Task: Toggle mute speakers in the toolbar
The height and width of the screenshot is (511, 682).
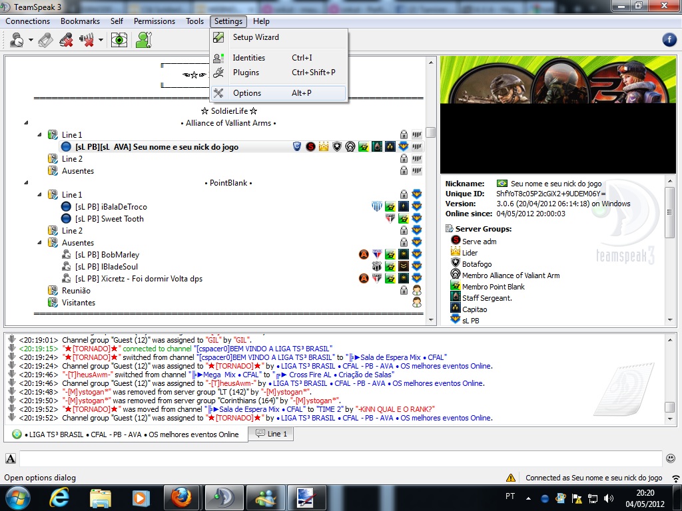Action: [x=87, y=40]
